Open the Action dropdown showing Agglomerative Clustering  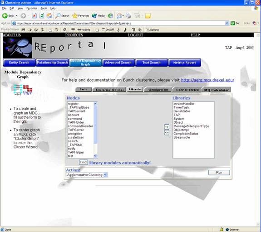pyautogui.click(x=87, y=175)
